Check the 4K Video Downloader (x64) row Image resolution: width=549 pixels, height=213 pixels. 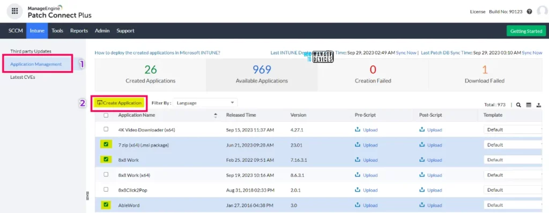(x=106, y=129)
